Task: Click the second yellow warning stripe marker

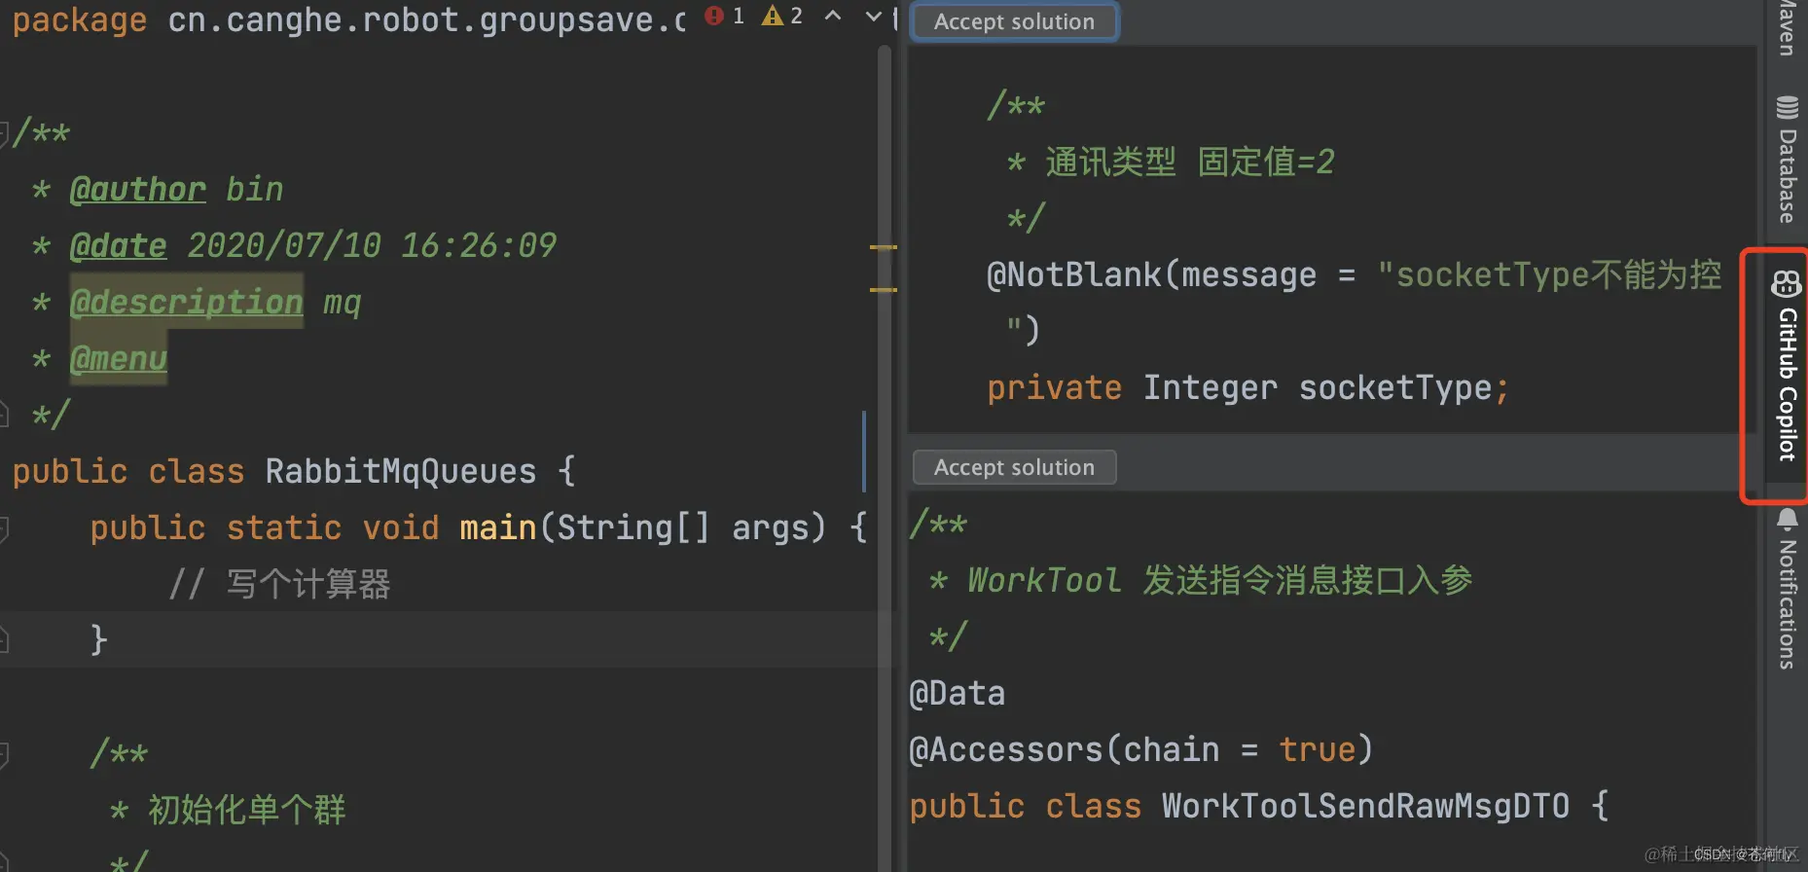Action: [x=884, y=289]
